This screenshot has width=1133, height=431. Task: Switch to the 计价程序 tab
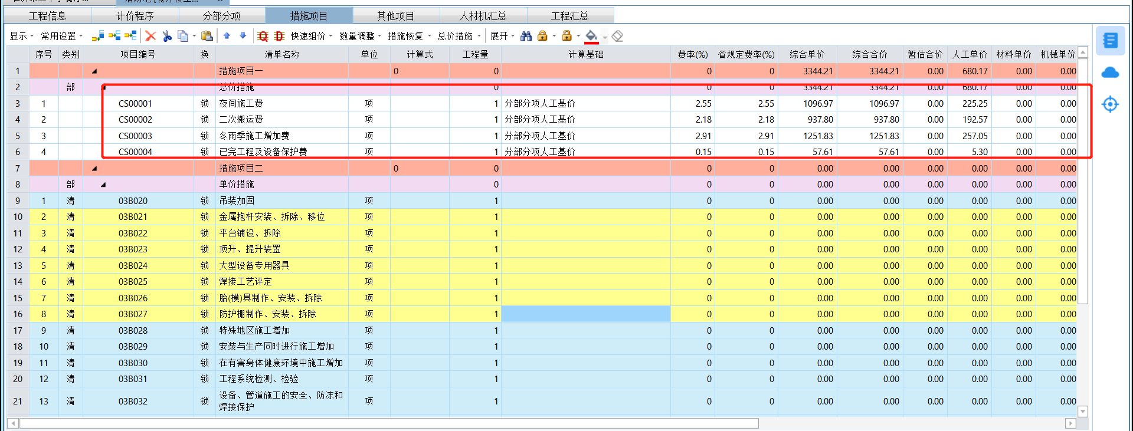tap(135, 16)
